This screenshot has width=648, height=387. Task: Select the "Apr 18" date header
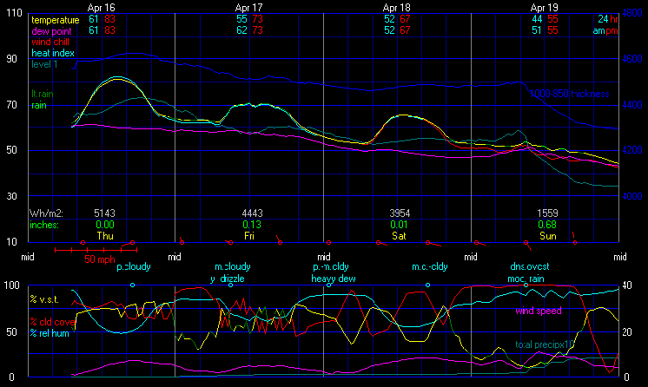[396, 8]
